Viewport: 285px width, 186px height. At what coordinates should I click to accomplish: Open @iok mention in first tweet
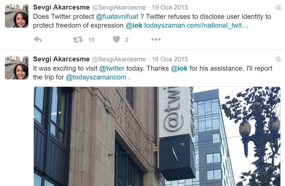tap(134, 25)
